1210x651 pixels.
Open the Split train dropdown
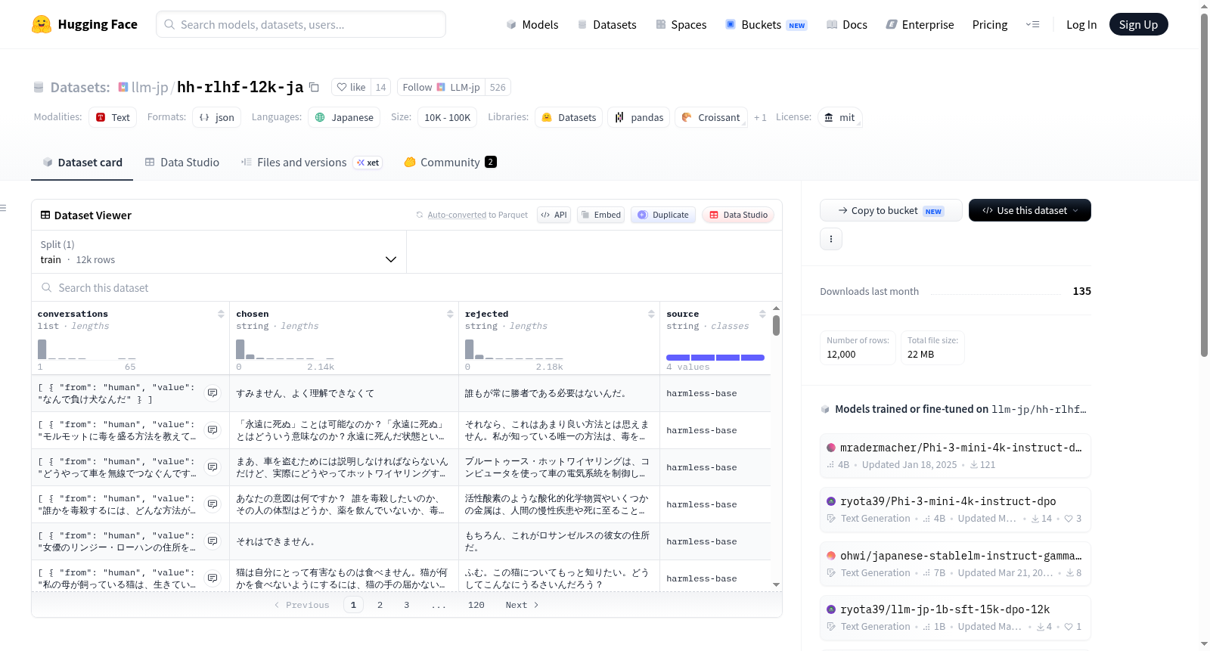click(219, 252)
